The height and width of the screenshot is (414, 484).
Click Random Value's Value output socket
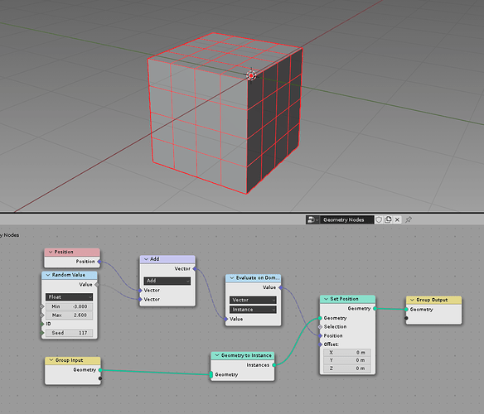(97, 285)
